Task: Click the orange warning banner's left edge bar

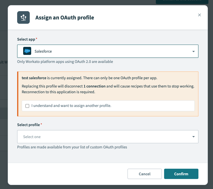Action: (x=18, y=94)
